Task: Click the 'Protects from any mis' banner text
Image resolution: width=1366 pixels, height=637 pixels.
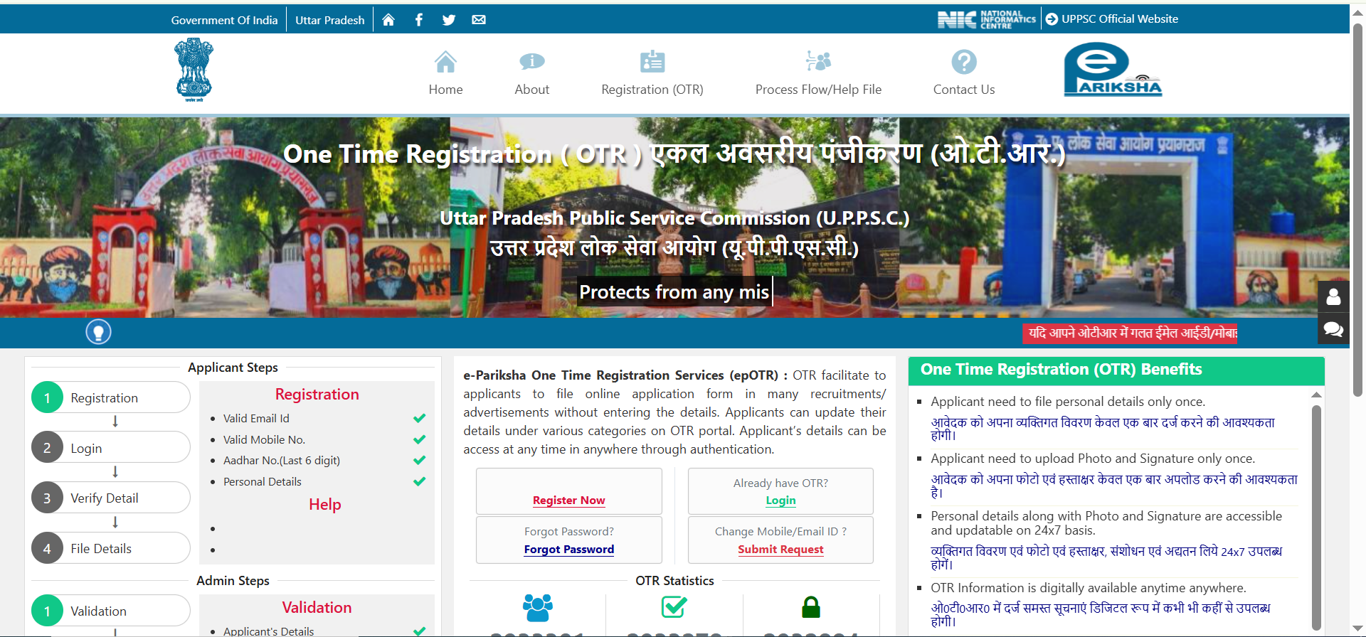Action: pos(674,292)
